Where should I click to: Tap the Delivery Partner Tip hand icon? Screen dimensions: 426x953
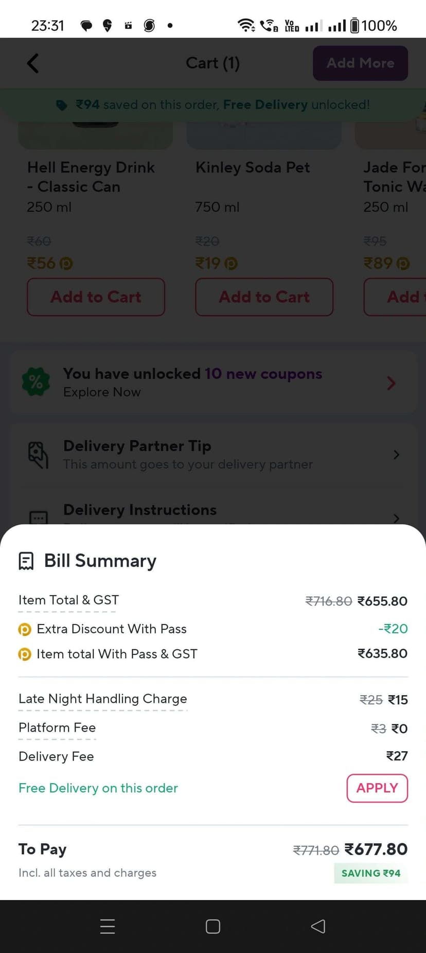(x=38, y=455)
